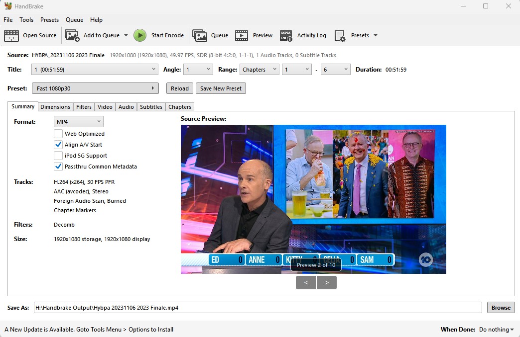Click the Preview film icon
520x337 pixels.
242,35
